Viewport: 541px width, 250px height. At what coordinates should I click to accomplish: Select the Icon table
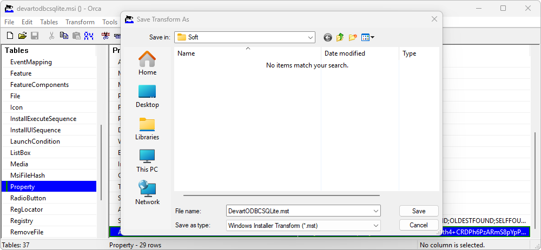click(49, 107)
